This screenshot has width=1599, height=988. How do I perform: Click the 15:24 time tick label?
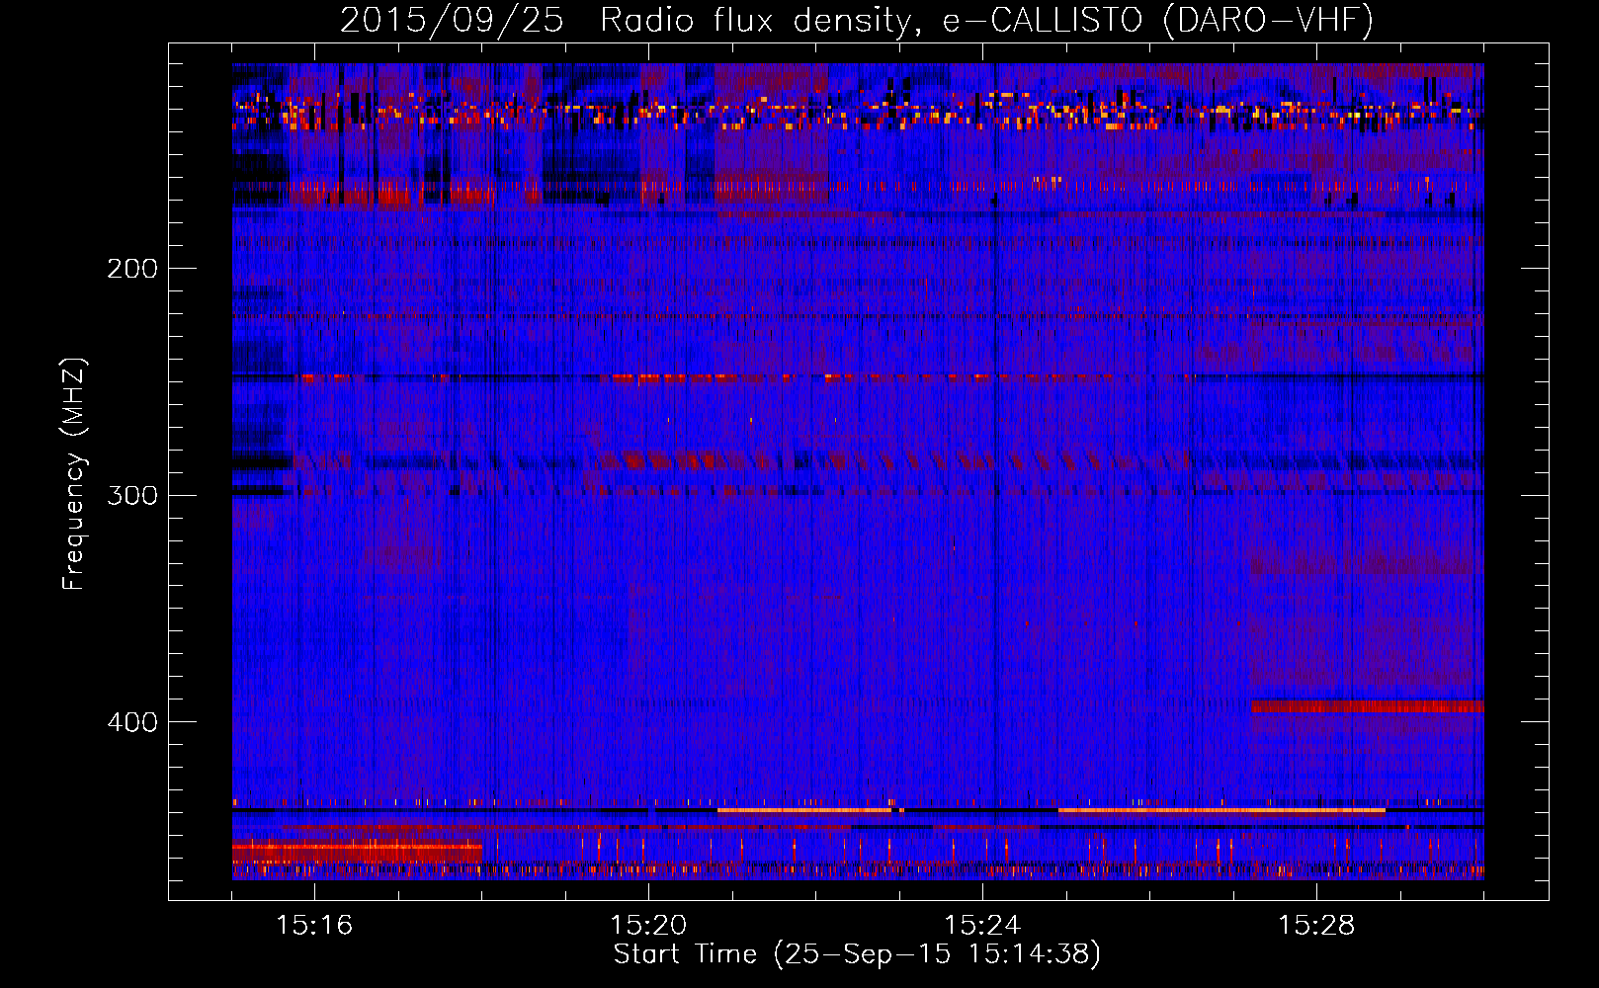click(x=982, y=925)
